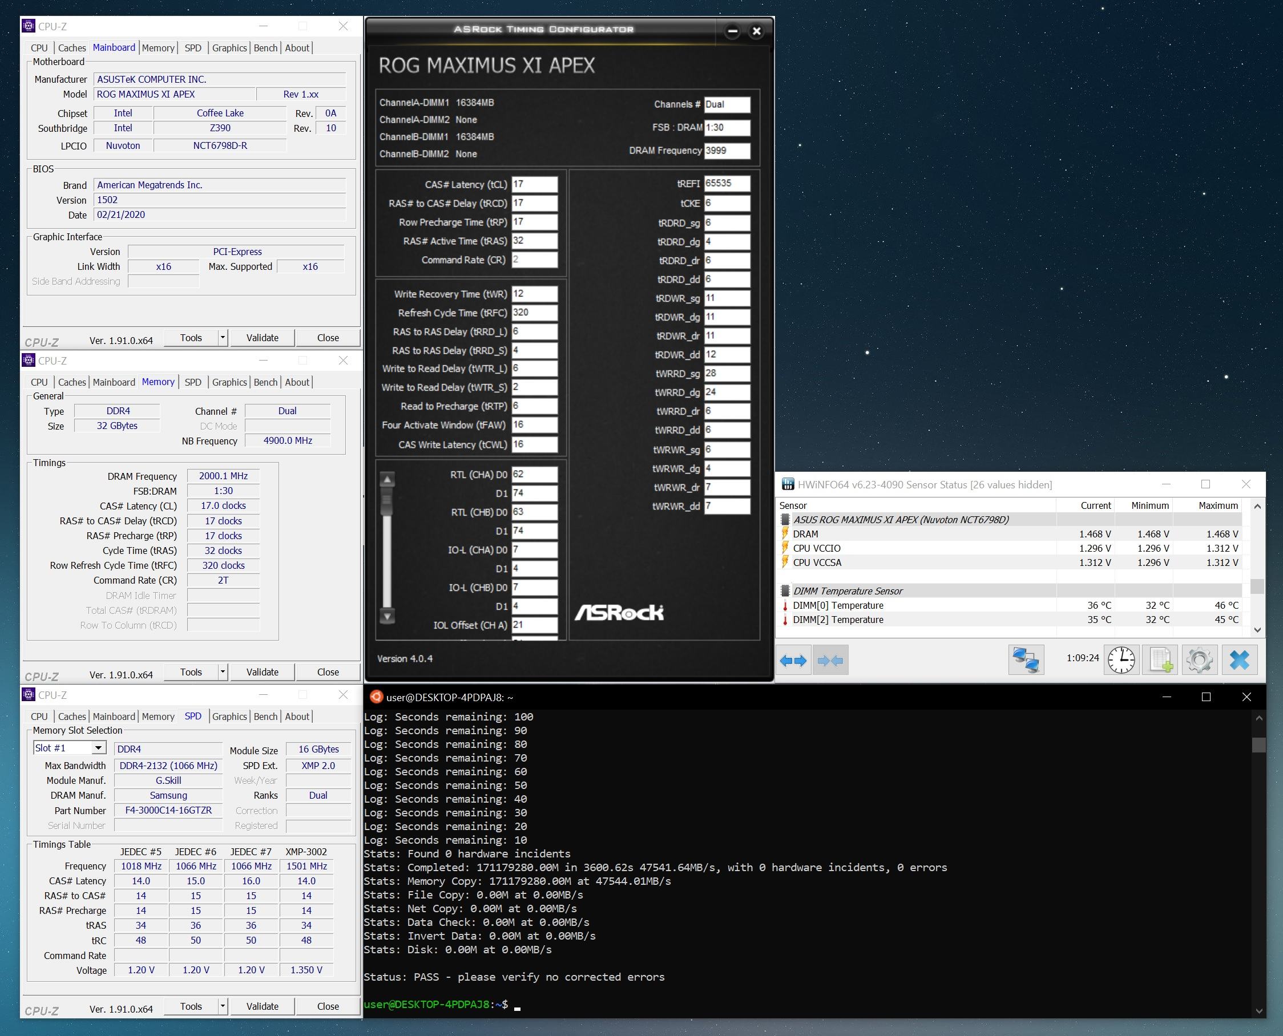Viewport: 1283px width, 1036px height.
Task: Click the Ubuntu icon in terminal title bar
Action: [x=376, y=697]
